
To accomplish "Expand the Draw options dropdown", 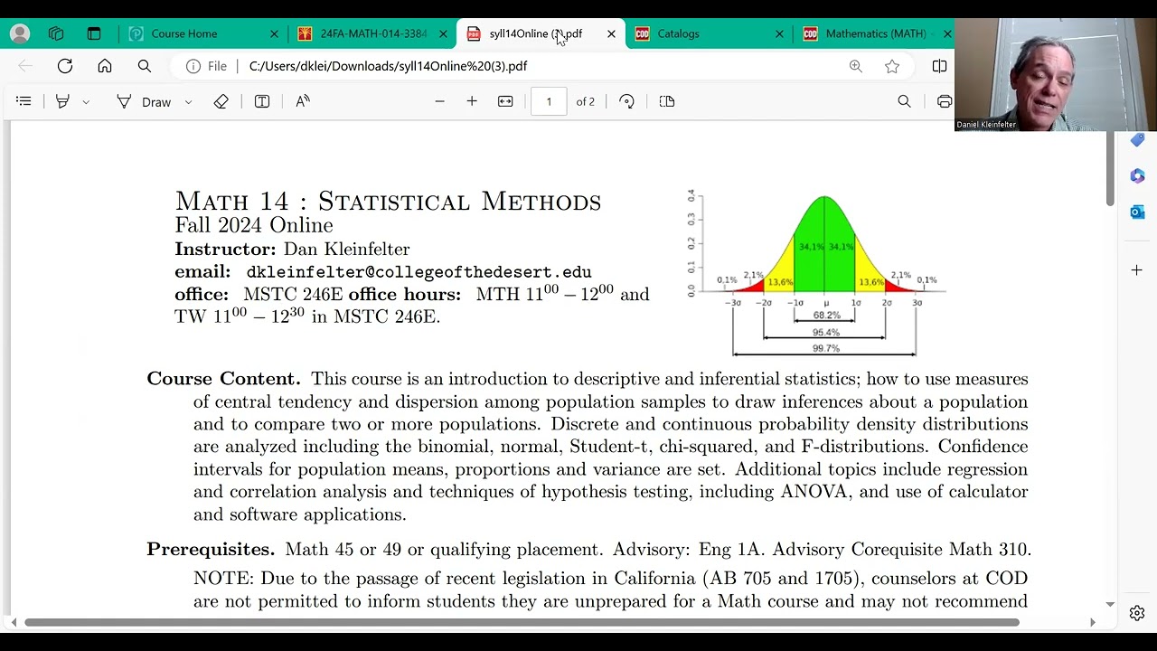I will tap(188, 102).
